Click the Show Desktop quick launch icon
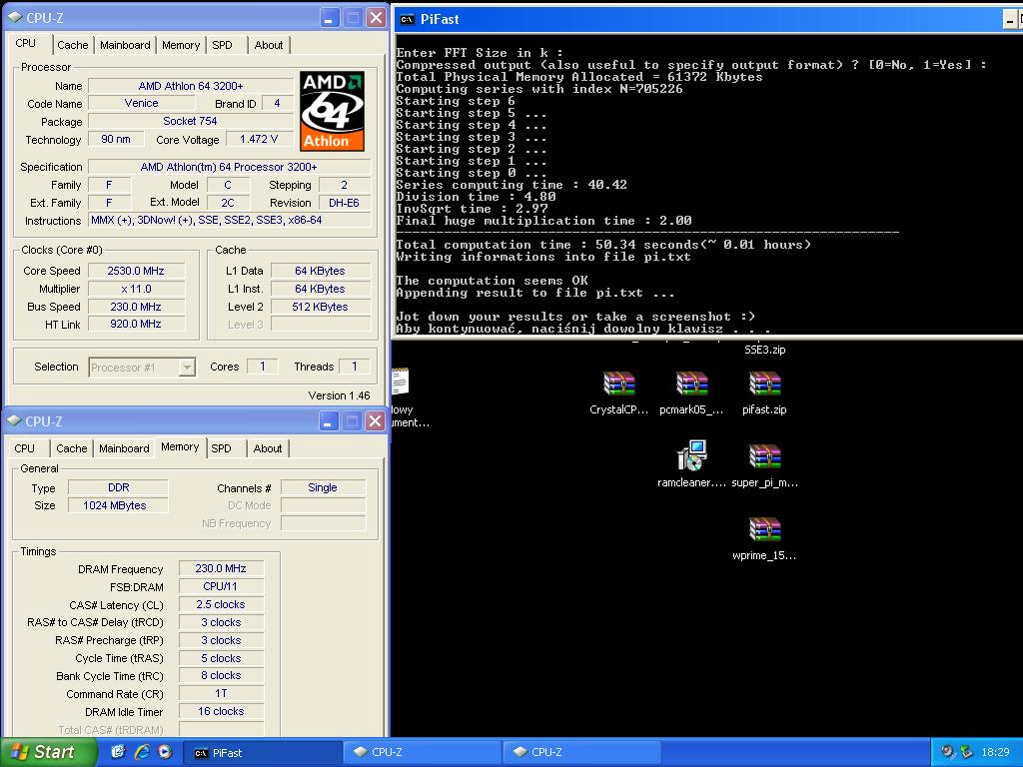The image size is (1023, 767). pyautogui.click(x=118, y=752)
